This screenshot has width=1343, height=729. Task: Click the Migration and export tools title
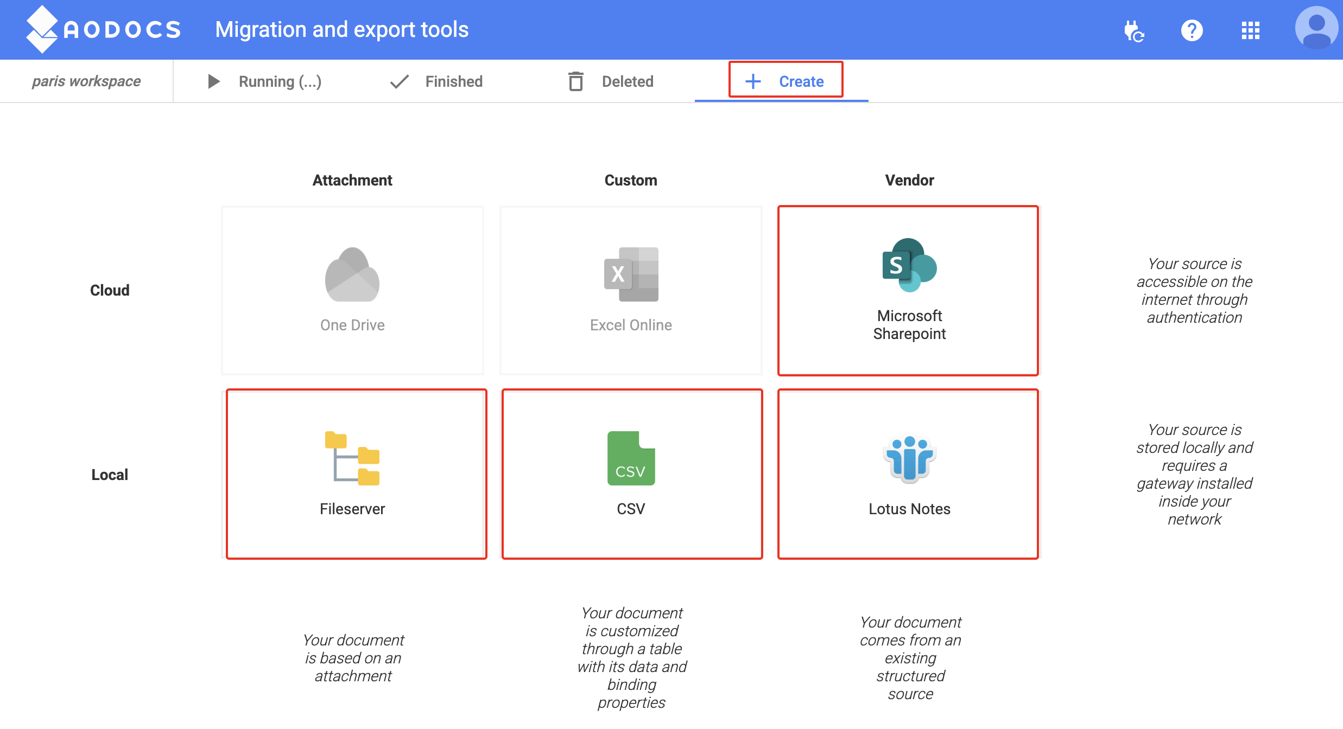click(x=342, y=29)
